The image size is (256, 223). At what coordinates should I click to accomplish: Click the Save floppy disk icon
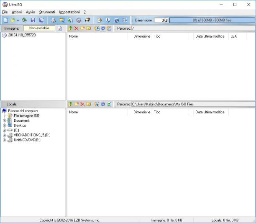(33, 20)
